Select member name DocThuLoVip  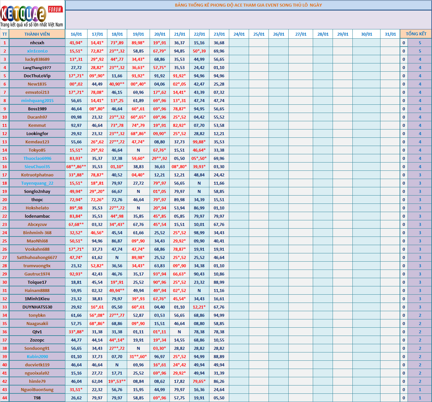[37, 76]
